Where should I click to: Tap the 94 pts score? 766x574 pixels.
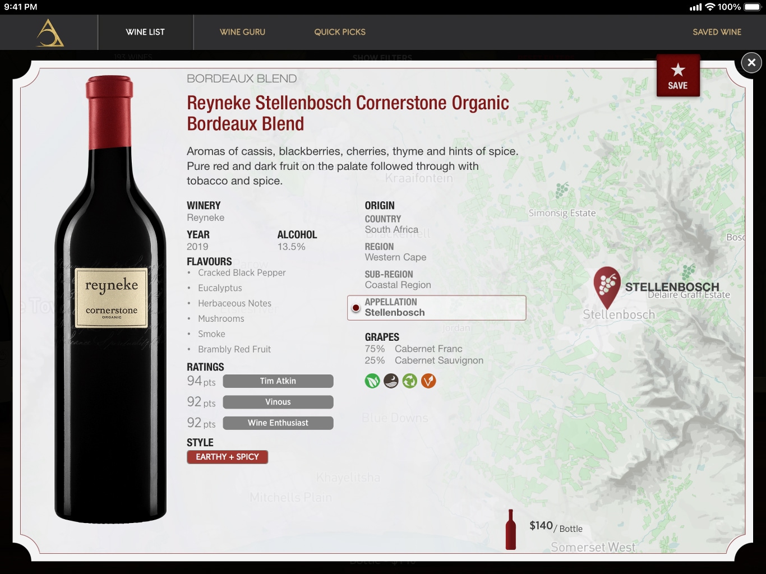[201, 381]
